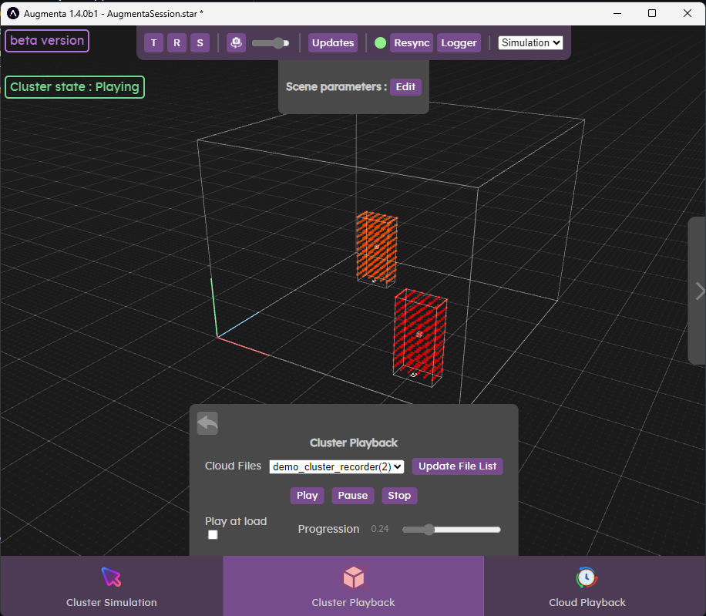This screenshot has width=706, height=616.
Task: Select the R rotate gizmo button
Action: click(x=177, y=42)
